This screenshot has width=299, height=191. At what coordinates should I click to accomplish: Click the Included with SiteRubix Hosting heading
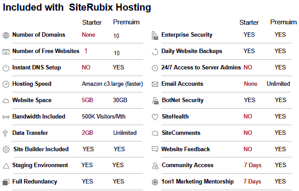pos(77,8)
